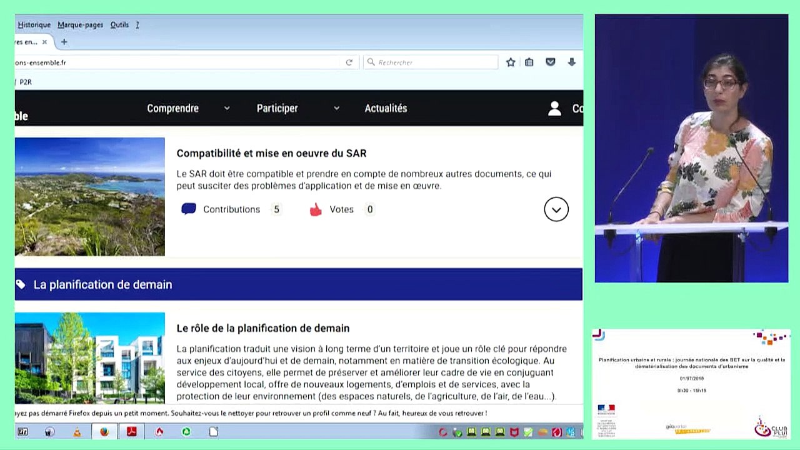This screenshot has width=800, height=450.
Task: Expand the Comprendre menu chevron
Action: [x=227, y=109]
